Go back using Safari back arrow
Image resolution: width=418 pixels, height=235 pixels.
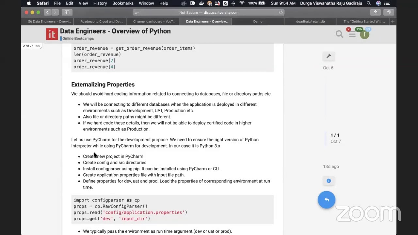coord(47,12)
